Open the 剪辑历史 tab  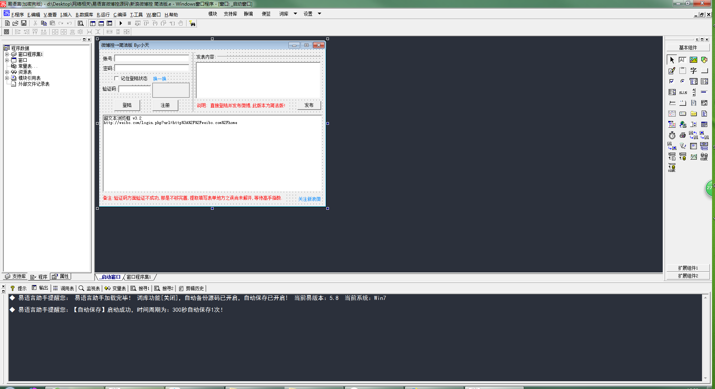pos(191,288)
